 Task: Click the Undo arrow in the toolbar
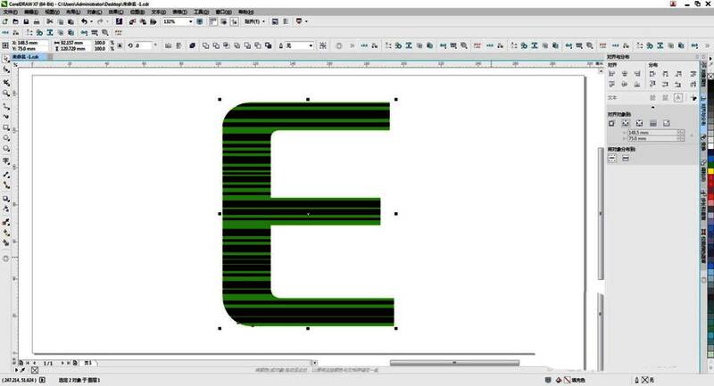pyautogui.click(x=84, y=21)
